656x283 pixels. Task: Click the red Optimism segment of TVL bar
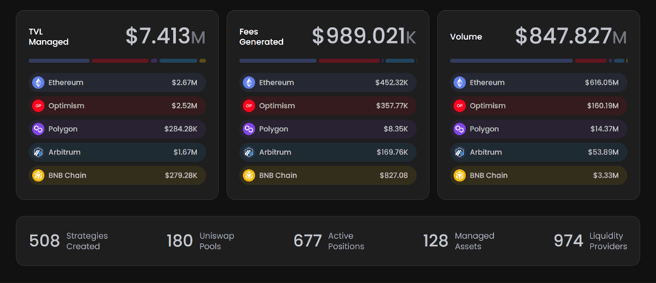pyautogui.click(x=121, y=61)
